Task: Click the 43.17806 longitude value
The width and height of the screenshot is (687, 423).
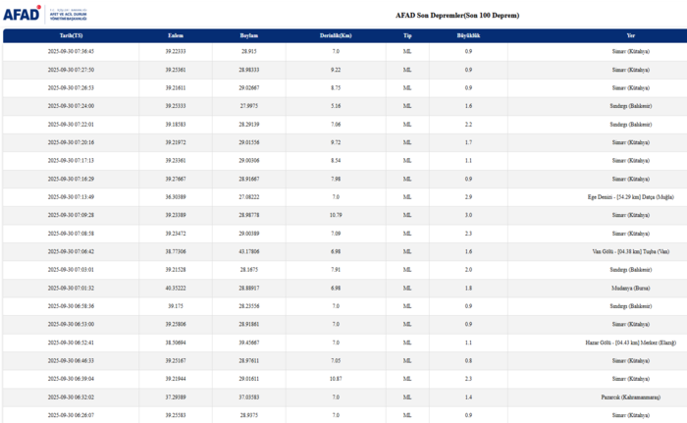Action: (x=249, y=251)
